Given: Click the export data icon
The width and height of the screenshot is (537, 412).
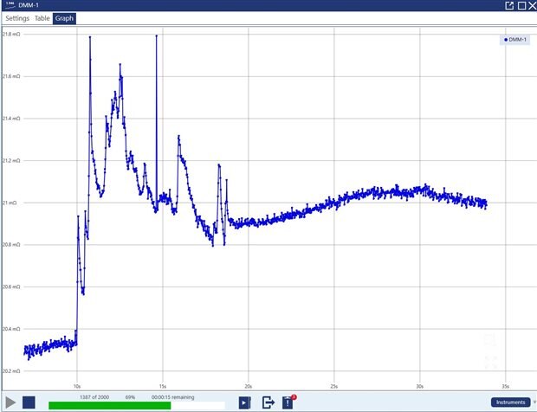Looking at the screenshot, I should point(268,402).
